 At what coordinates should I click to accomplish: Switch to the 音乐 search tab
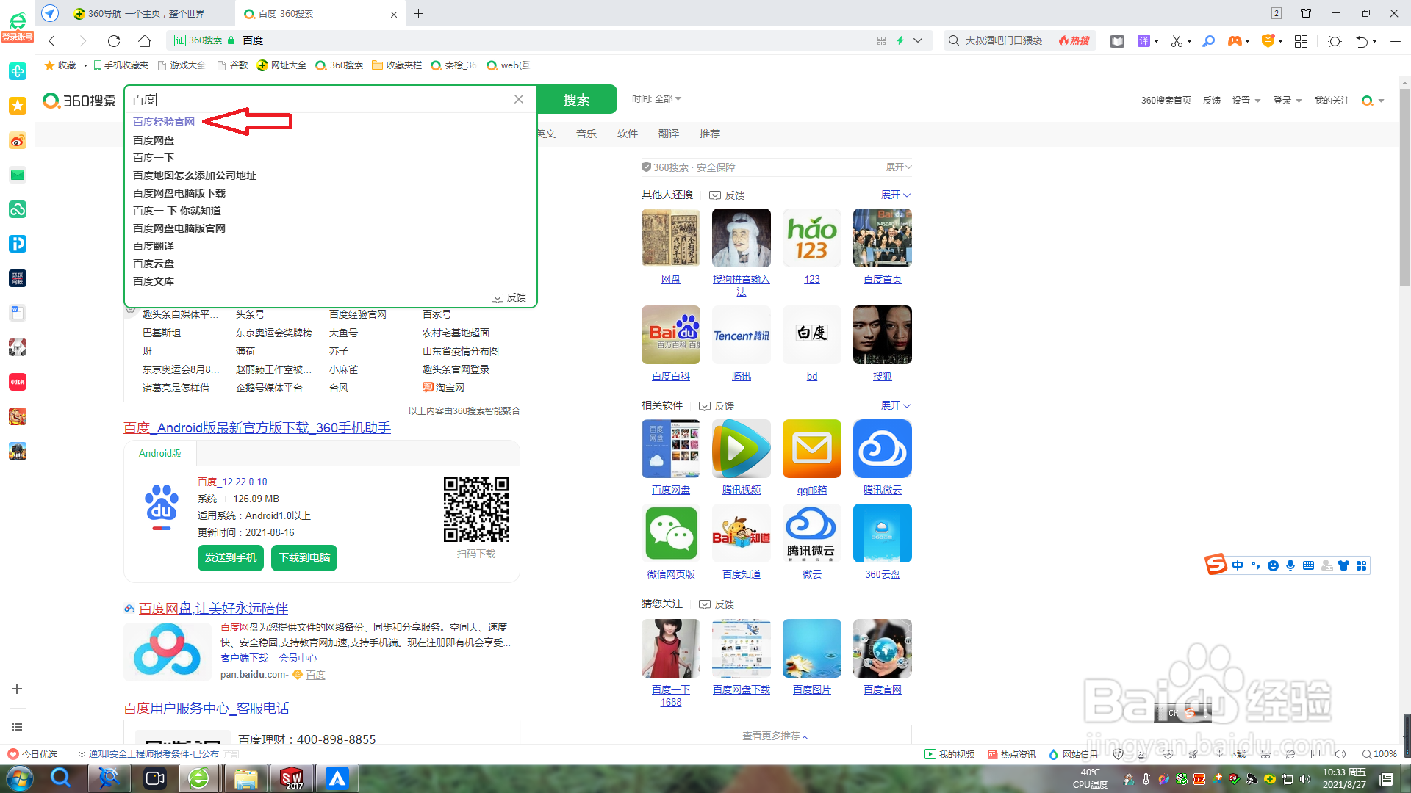tap(586, 134)
